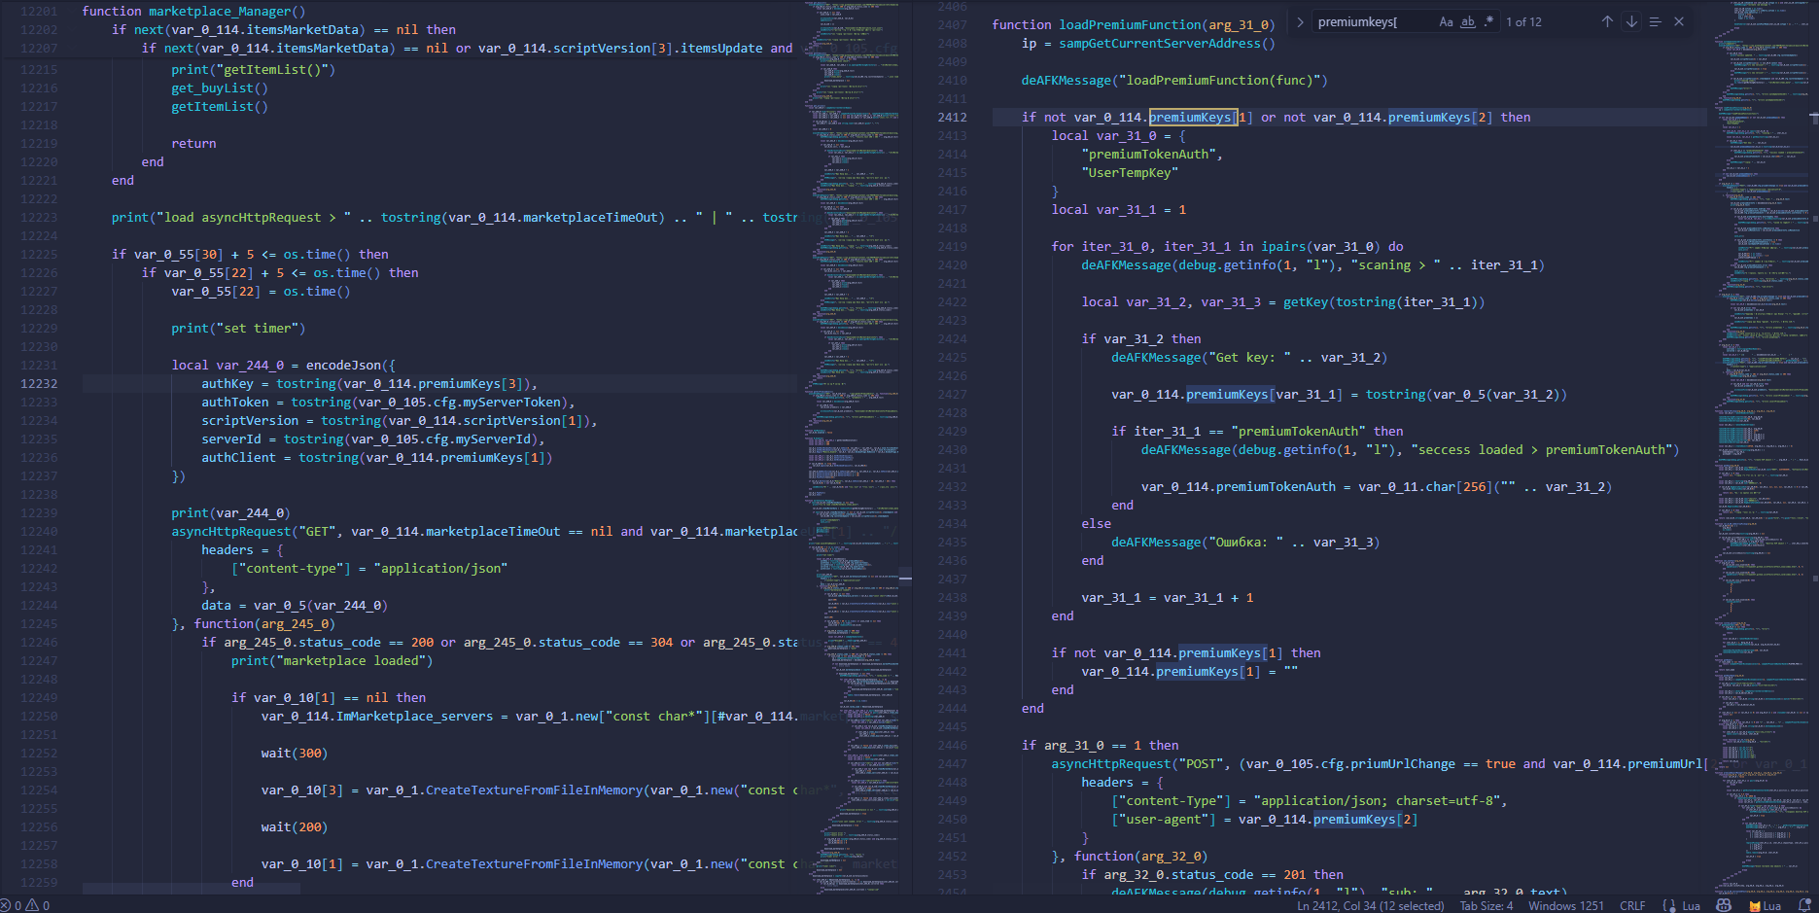1819x913 pixels.
Task: Select language mode '{ } Lua' in status bar
Action: coord(1681,905)
